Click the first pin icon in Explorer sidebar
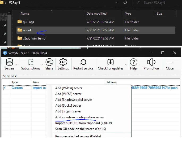 [x=5, y=25]
